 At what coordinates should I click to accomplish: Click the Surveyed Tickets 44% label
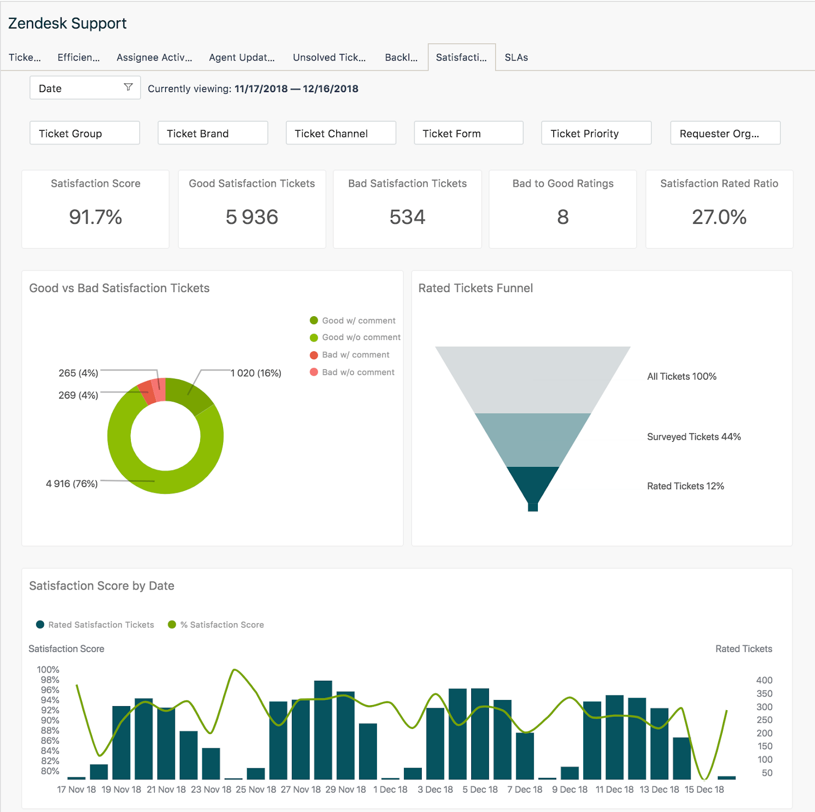694,437
